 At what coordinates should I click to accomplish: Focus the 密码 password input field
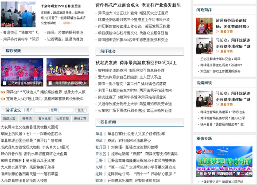point(66,110)
